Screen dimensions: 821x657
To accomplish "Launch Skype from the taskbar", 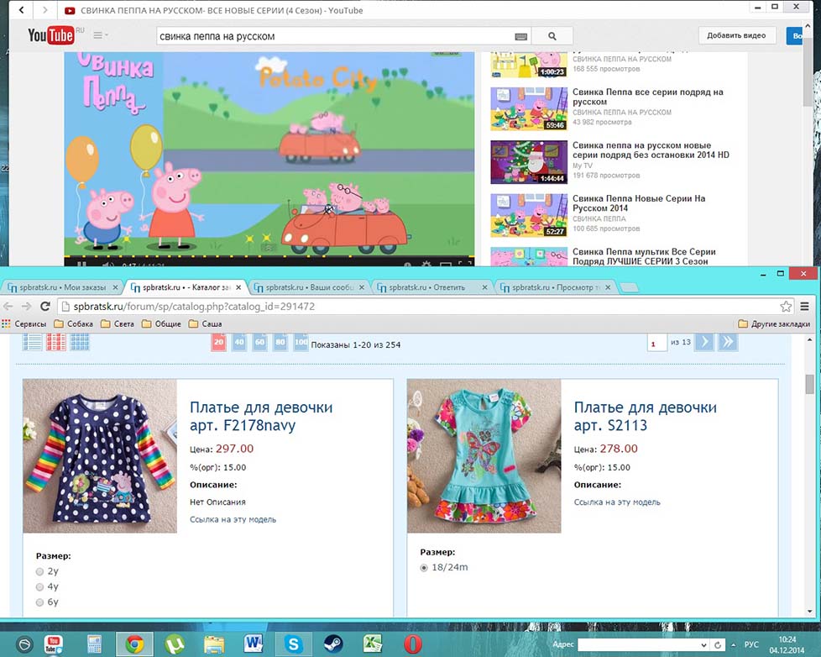I will point(293,644).
